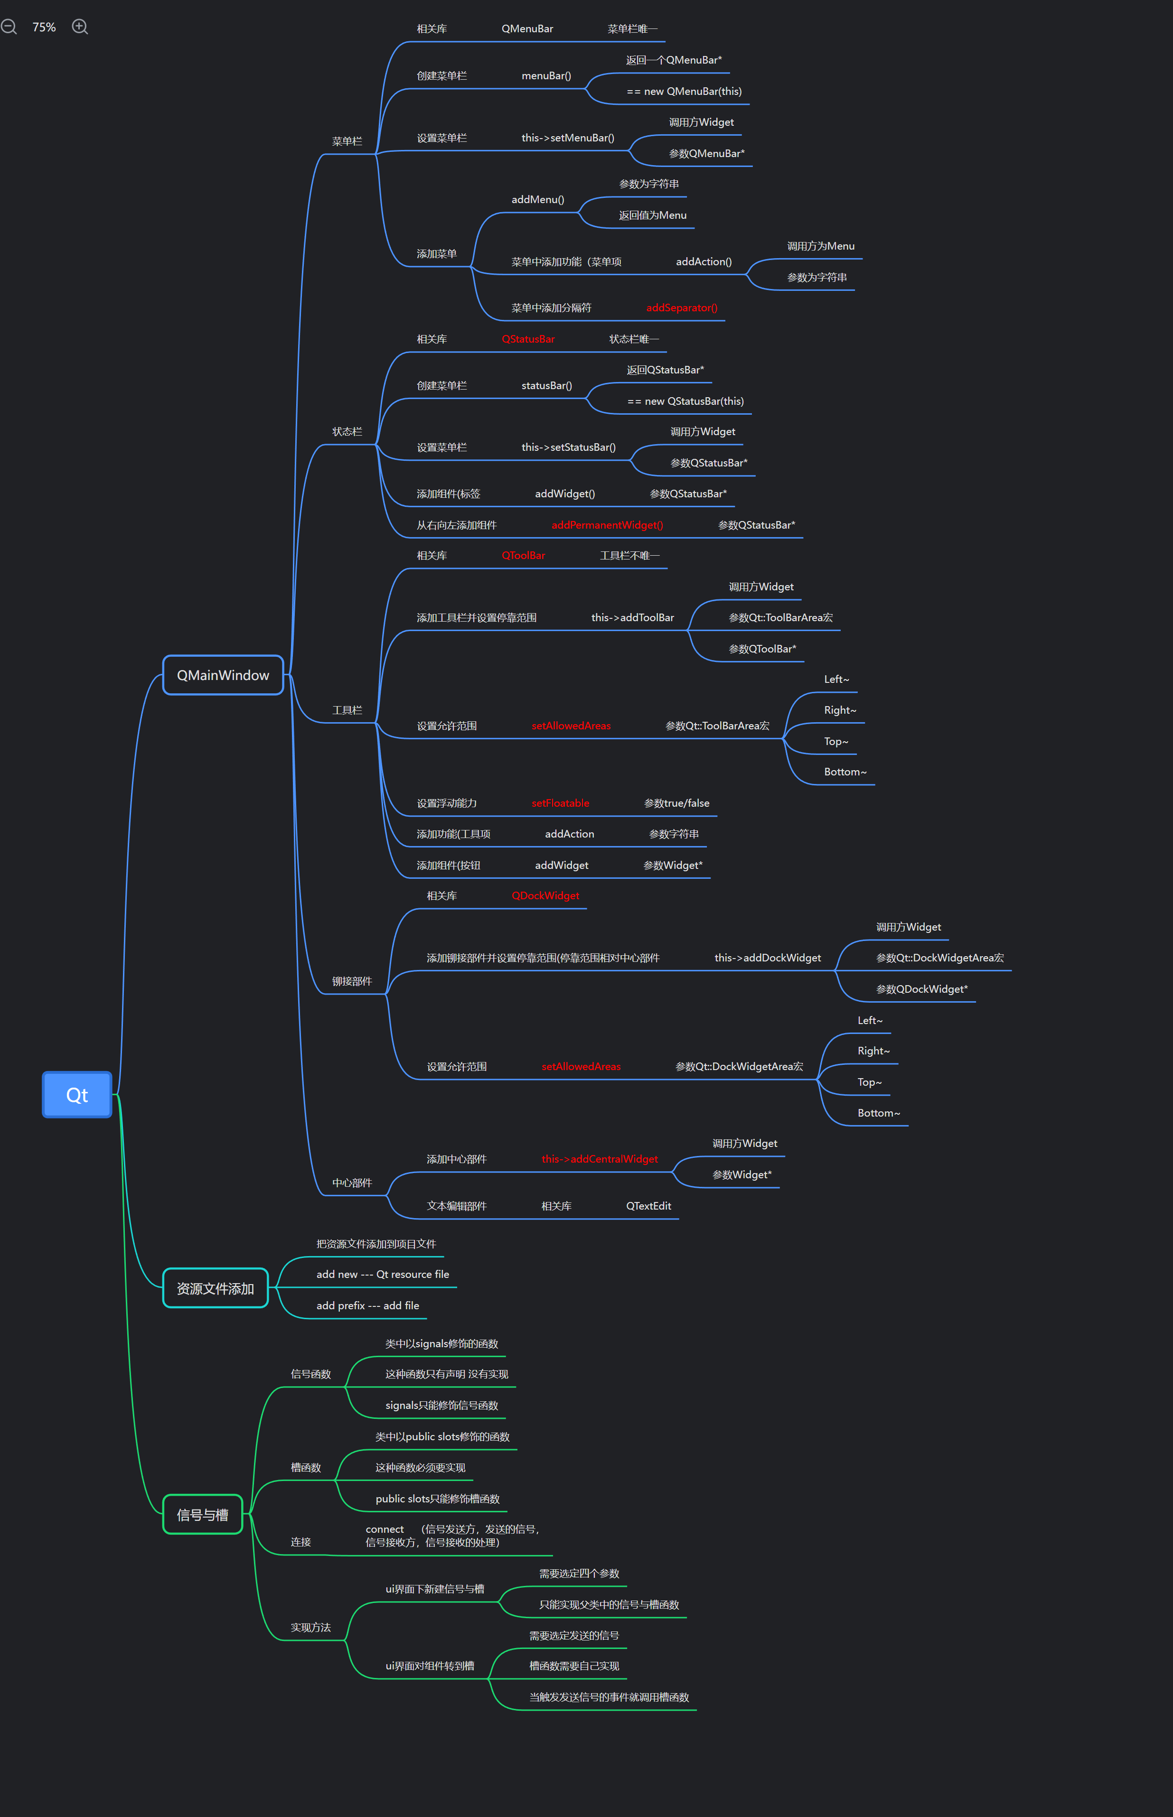Screen dimensions: 1173x1817
Task: Click the 实现方法 branch node
Action: [310, 1628]
